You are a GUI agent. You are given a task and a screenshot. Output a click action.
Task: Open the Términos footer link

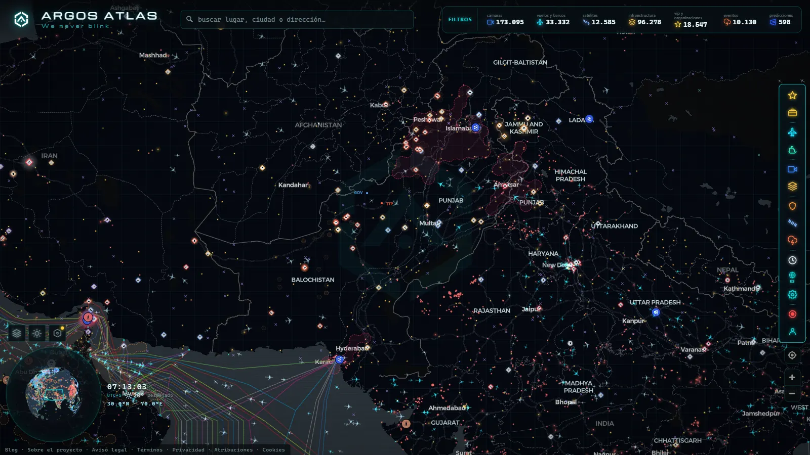(x=150, y=449)
